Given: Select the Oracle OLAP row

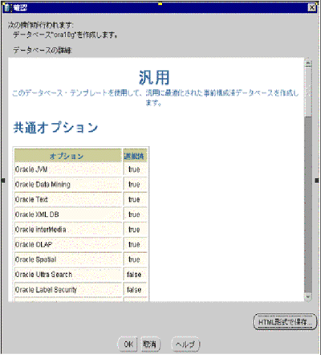Looking at the screenshot, I should [x=81, y=244].
